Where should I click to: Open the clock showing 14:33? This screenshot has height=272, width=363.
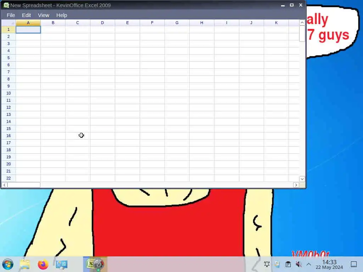pos(329,264)
